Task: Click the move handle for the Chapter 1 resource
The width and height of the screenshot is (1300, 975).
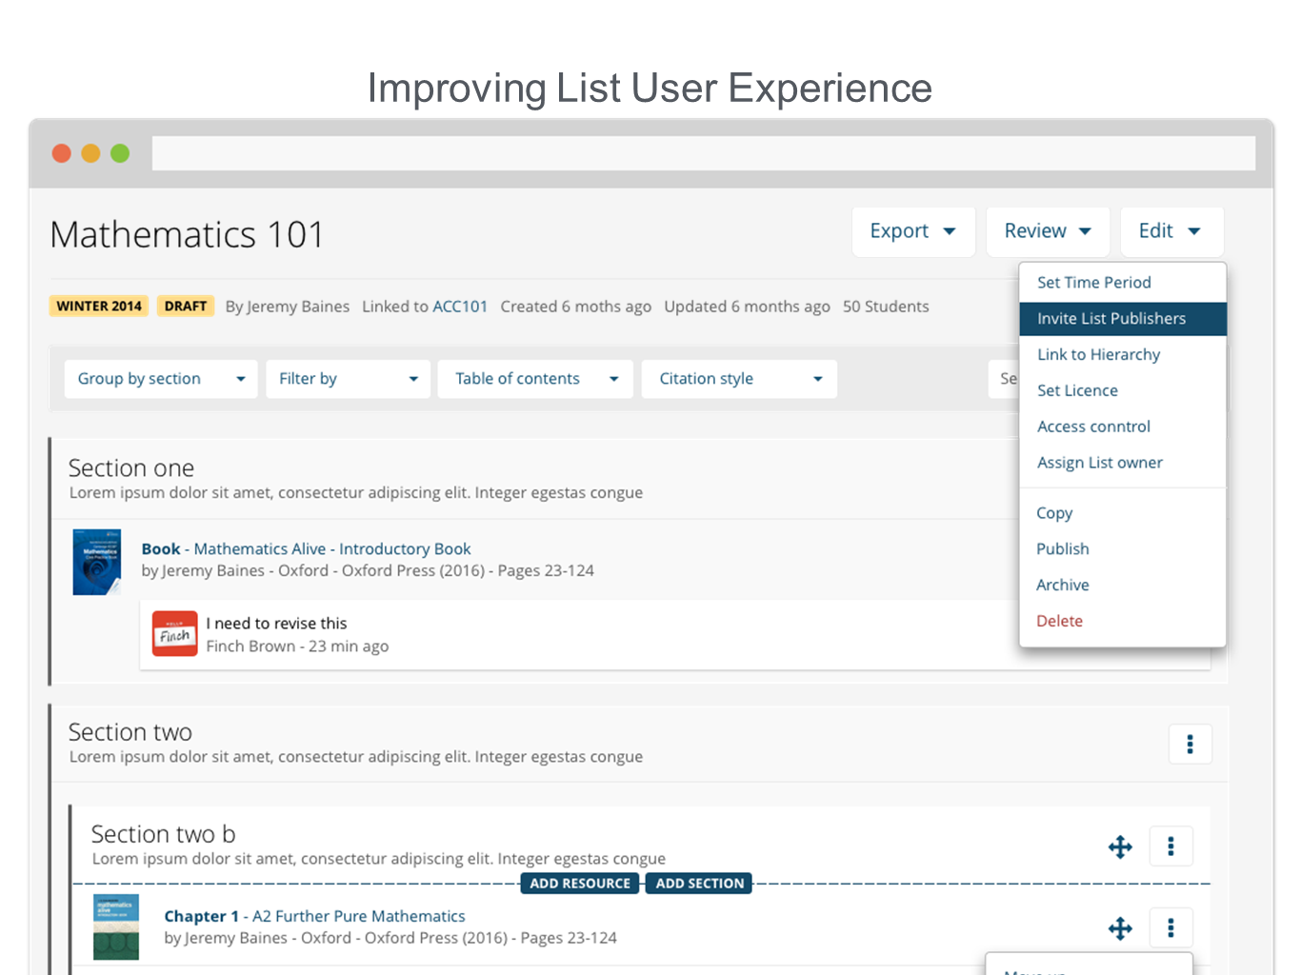Action: [1120, 928]
